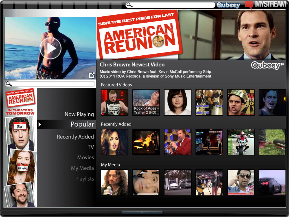289x217 pixels.
Task: Open video in pop-out window icon
Action: (92, 75)
